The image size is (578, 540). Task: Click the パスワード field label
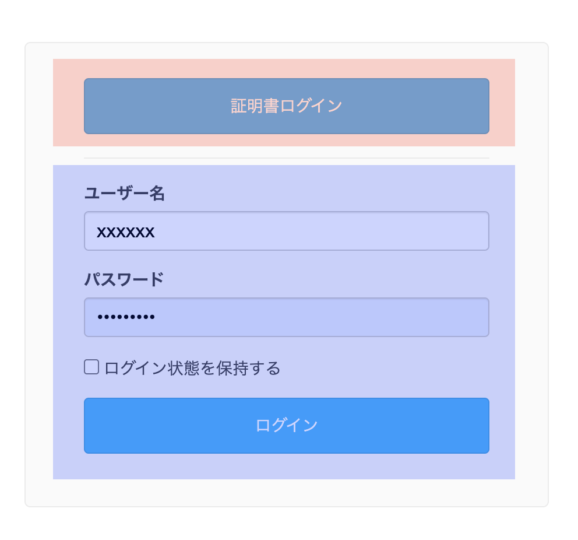(x=124, y=279)
